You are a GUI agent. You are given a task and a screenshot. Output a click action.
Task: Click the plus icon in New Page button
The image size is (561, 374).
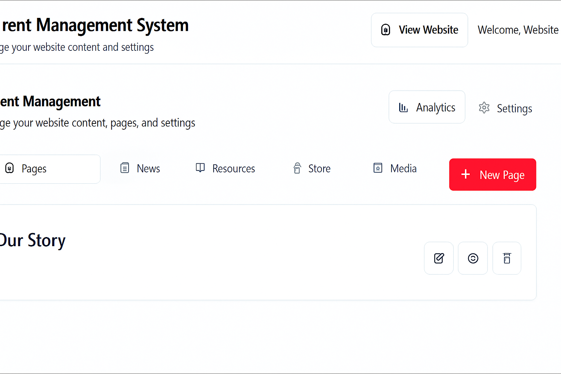tap(466, 174)
